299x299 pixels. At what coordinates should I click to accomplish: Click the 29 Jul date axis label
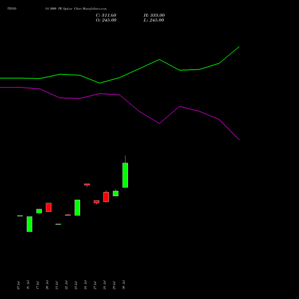[x=114, y=285]
